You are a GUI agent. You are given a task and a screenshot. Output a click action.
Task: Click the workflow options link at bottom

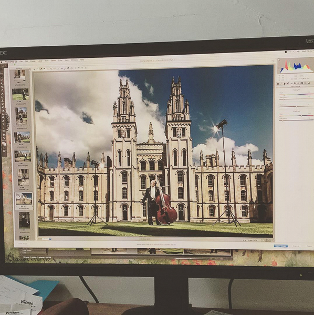click(156, 245)
